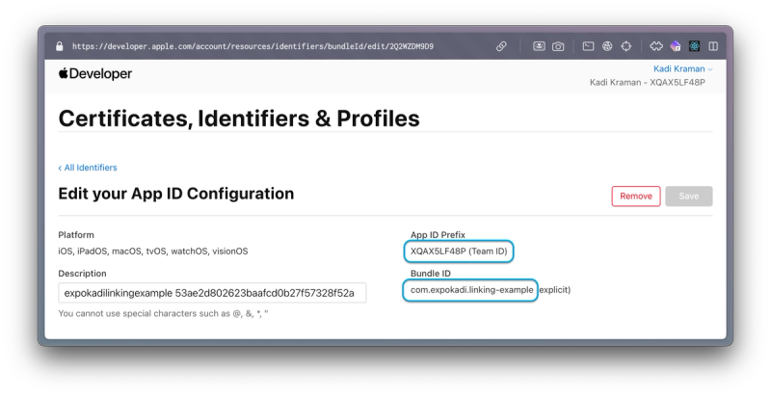This screenshot has width=771, height=396.
Task: Click the platform list iOS, iPadOS text
Action: pyautogui.click(x=153, y=251)
